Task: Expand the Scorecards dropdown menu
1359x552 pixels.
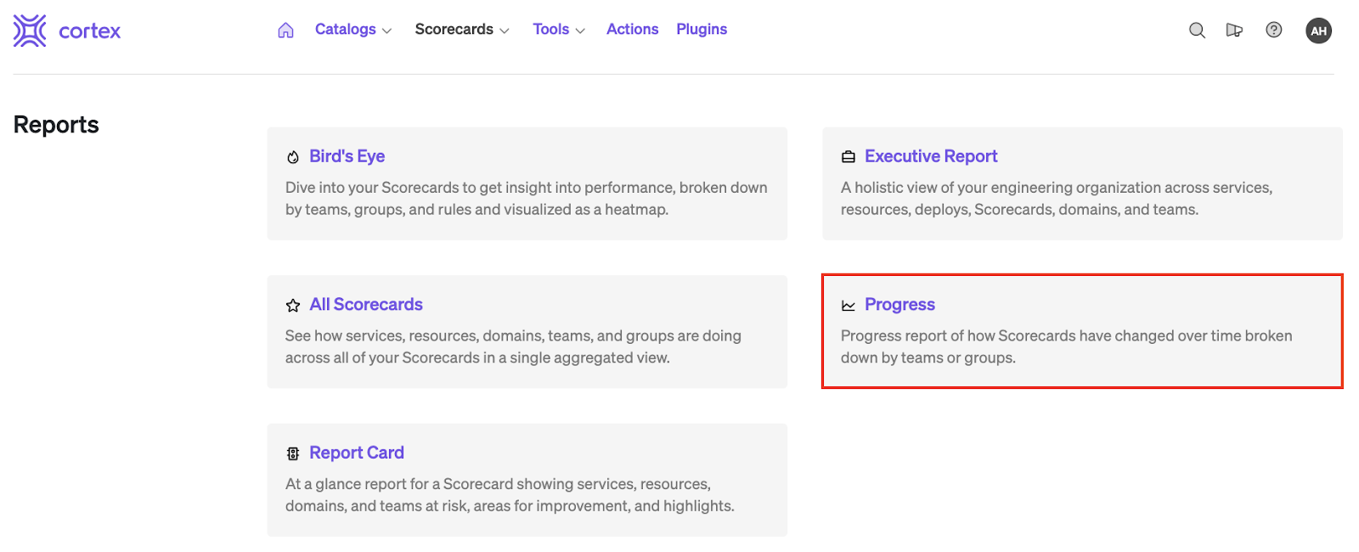Action: pyautogui.click(x=461, y=30)
